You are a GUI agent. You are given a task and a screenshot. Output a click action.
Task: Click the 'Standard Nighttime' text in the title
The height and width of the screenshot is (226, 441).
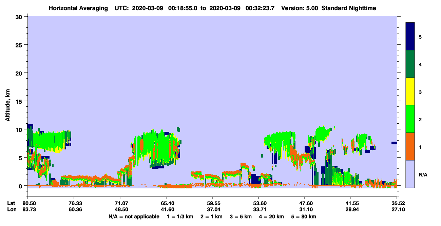pyautogui.click(x=349, y=8)
